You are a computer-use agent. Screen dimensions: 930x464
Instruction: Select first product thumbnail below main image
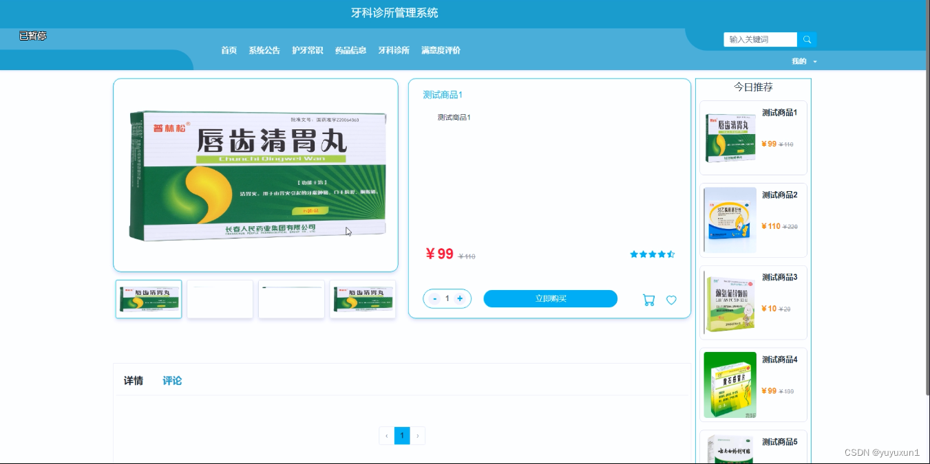point(149,299)
